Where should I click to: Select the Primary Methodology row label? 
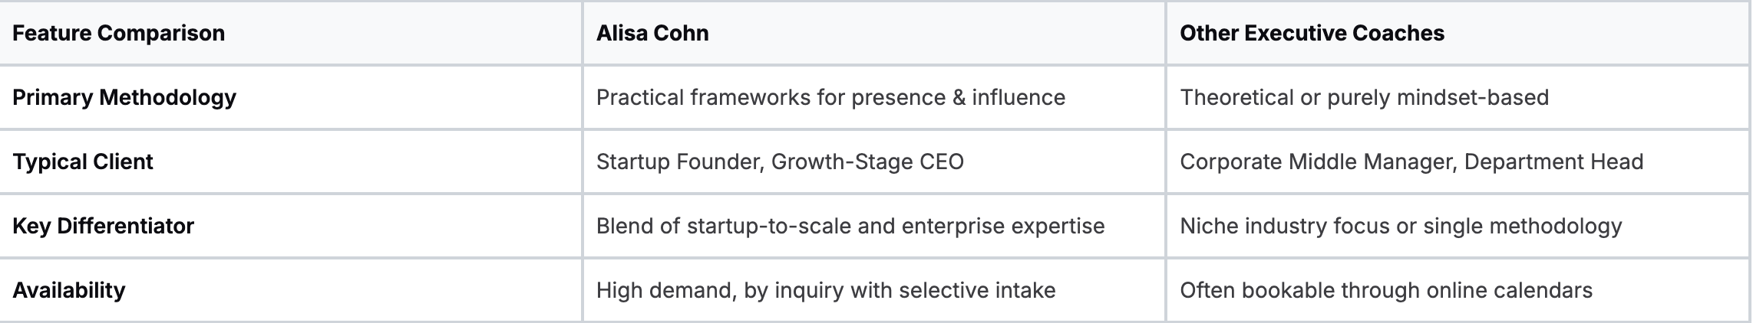coord(124,97)
